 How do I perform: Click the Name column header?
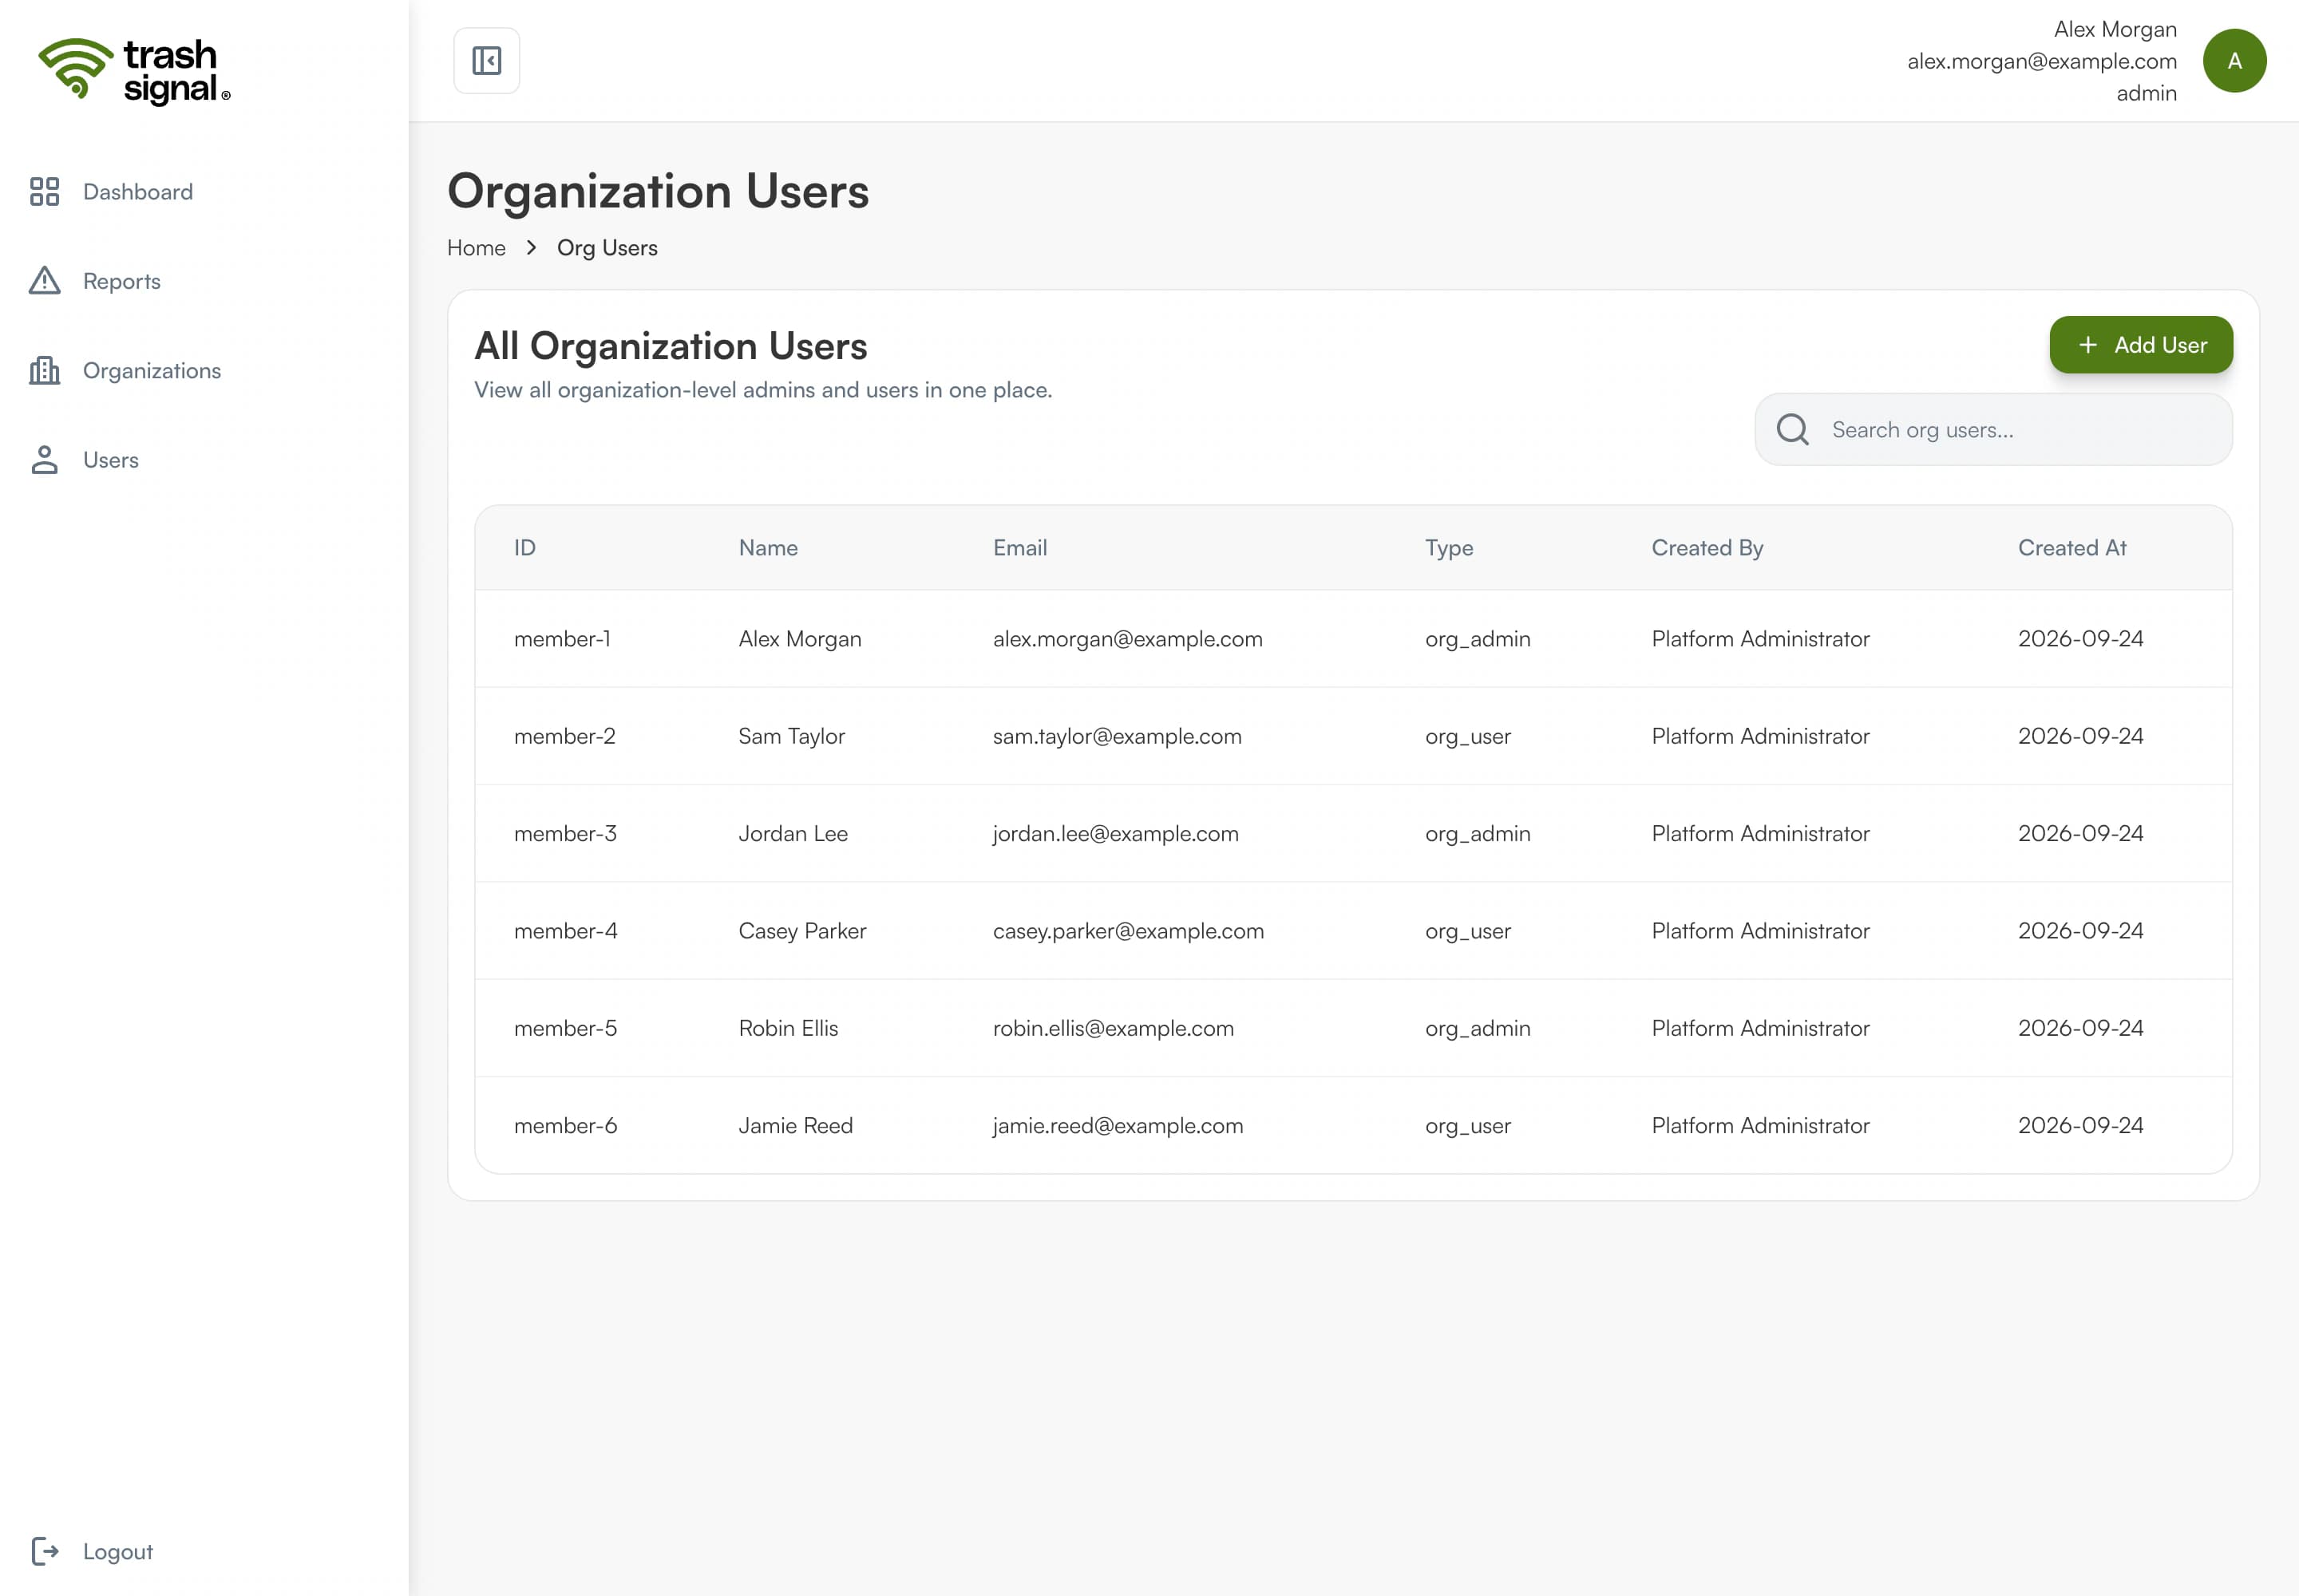pyautogui.click(x=769, y=548)
